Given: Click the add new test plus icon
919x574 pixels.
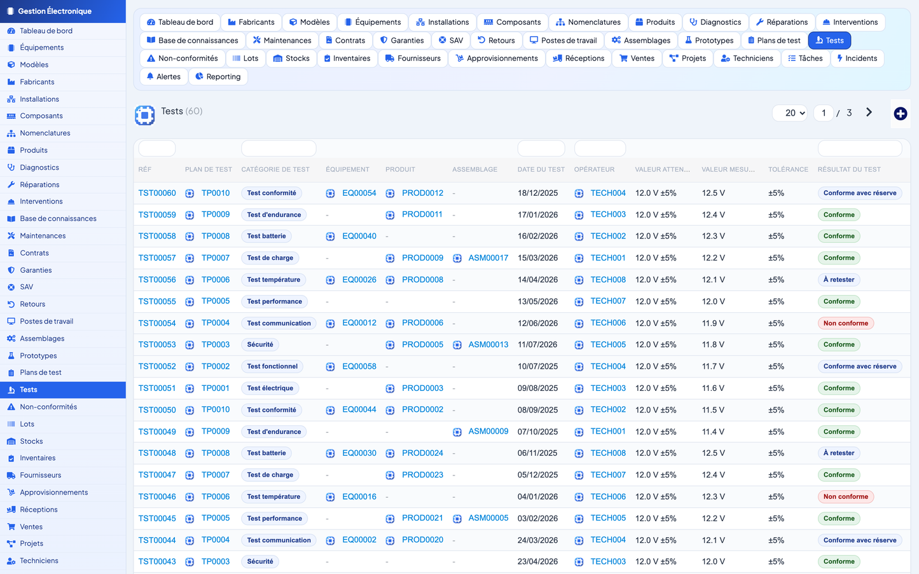Looking at the screenshot, I should pyautogui.click(x=900, y=114).
